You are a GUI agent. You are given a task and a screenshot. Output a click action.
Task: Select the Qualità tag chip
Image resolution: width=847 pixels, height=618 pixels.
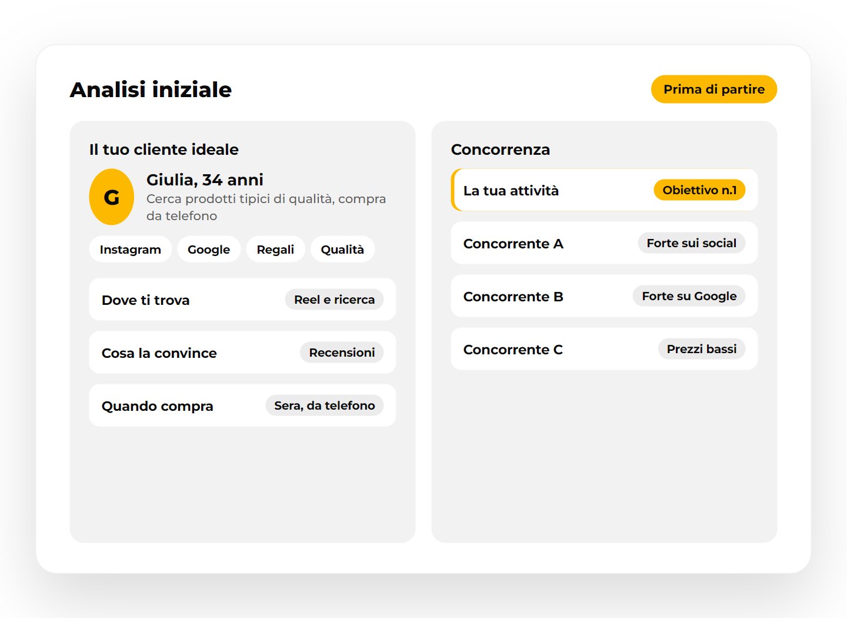(x=342, y=250)
